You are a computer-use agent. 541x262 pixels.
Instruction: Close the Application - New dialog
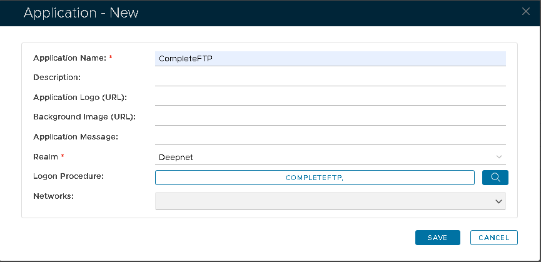pos(525,11)
